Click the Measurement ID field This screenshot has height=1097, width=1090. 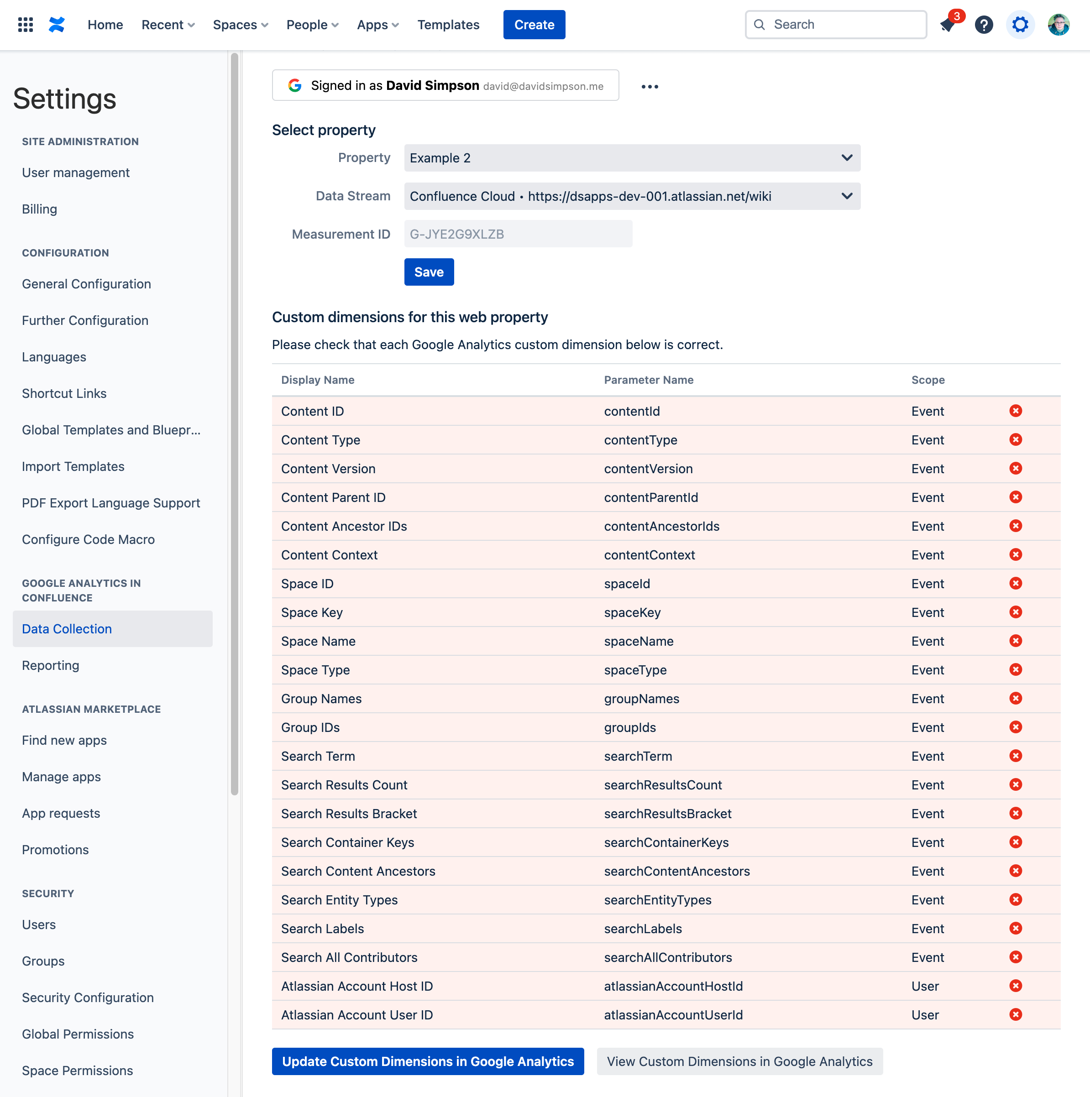[518, 234]
